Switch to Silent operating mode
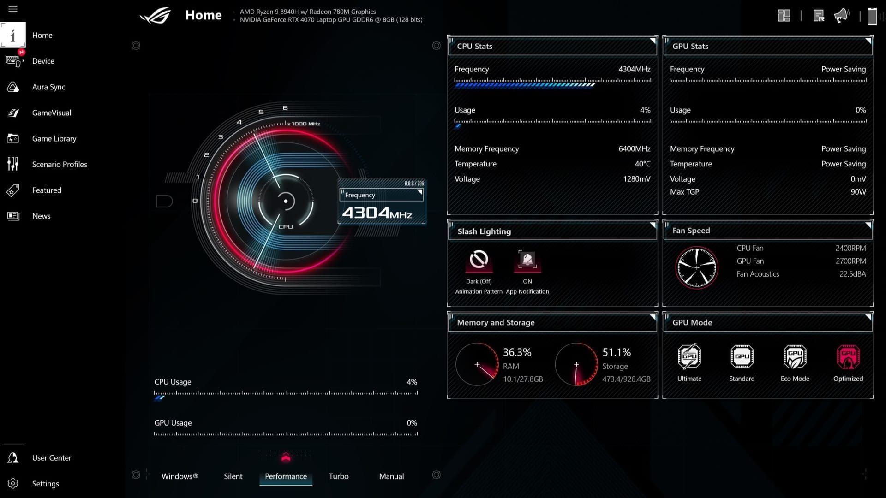 pyautogui.click(x=233, y=476)
